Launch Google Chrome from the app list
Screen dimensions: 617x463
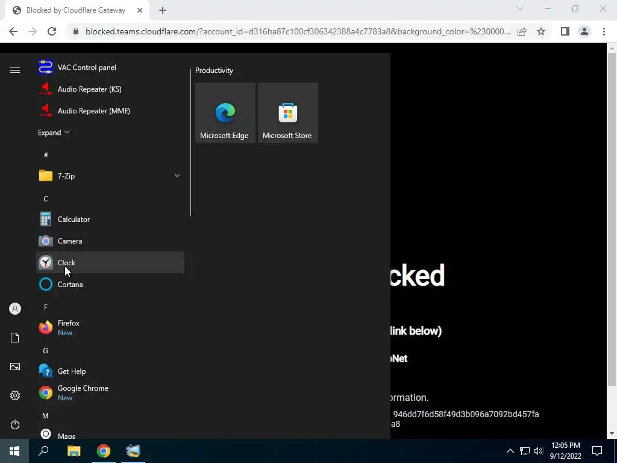[x=110, y=392]
